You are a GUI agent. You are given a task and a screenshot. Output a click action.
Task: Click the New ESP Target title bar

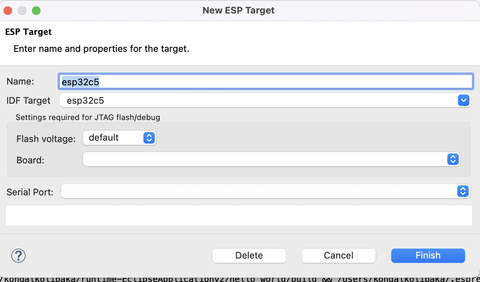click(239, 10)
